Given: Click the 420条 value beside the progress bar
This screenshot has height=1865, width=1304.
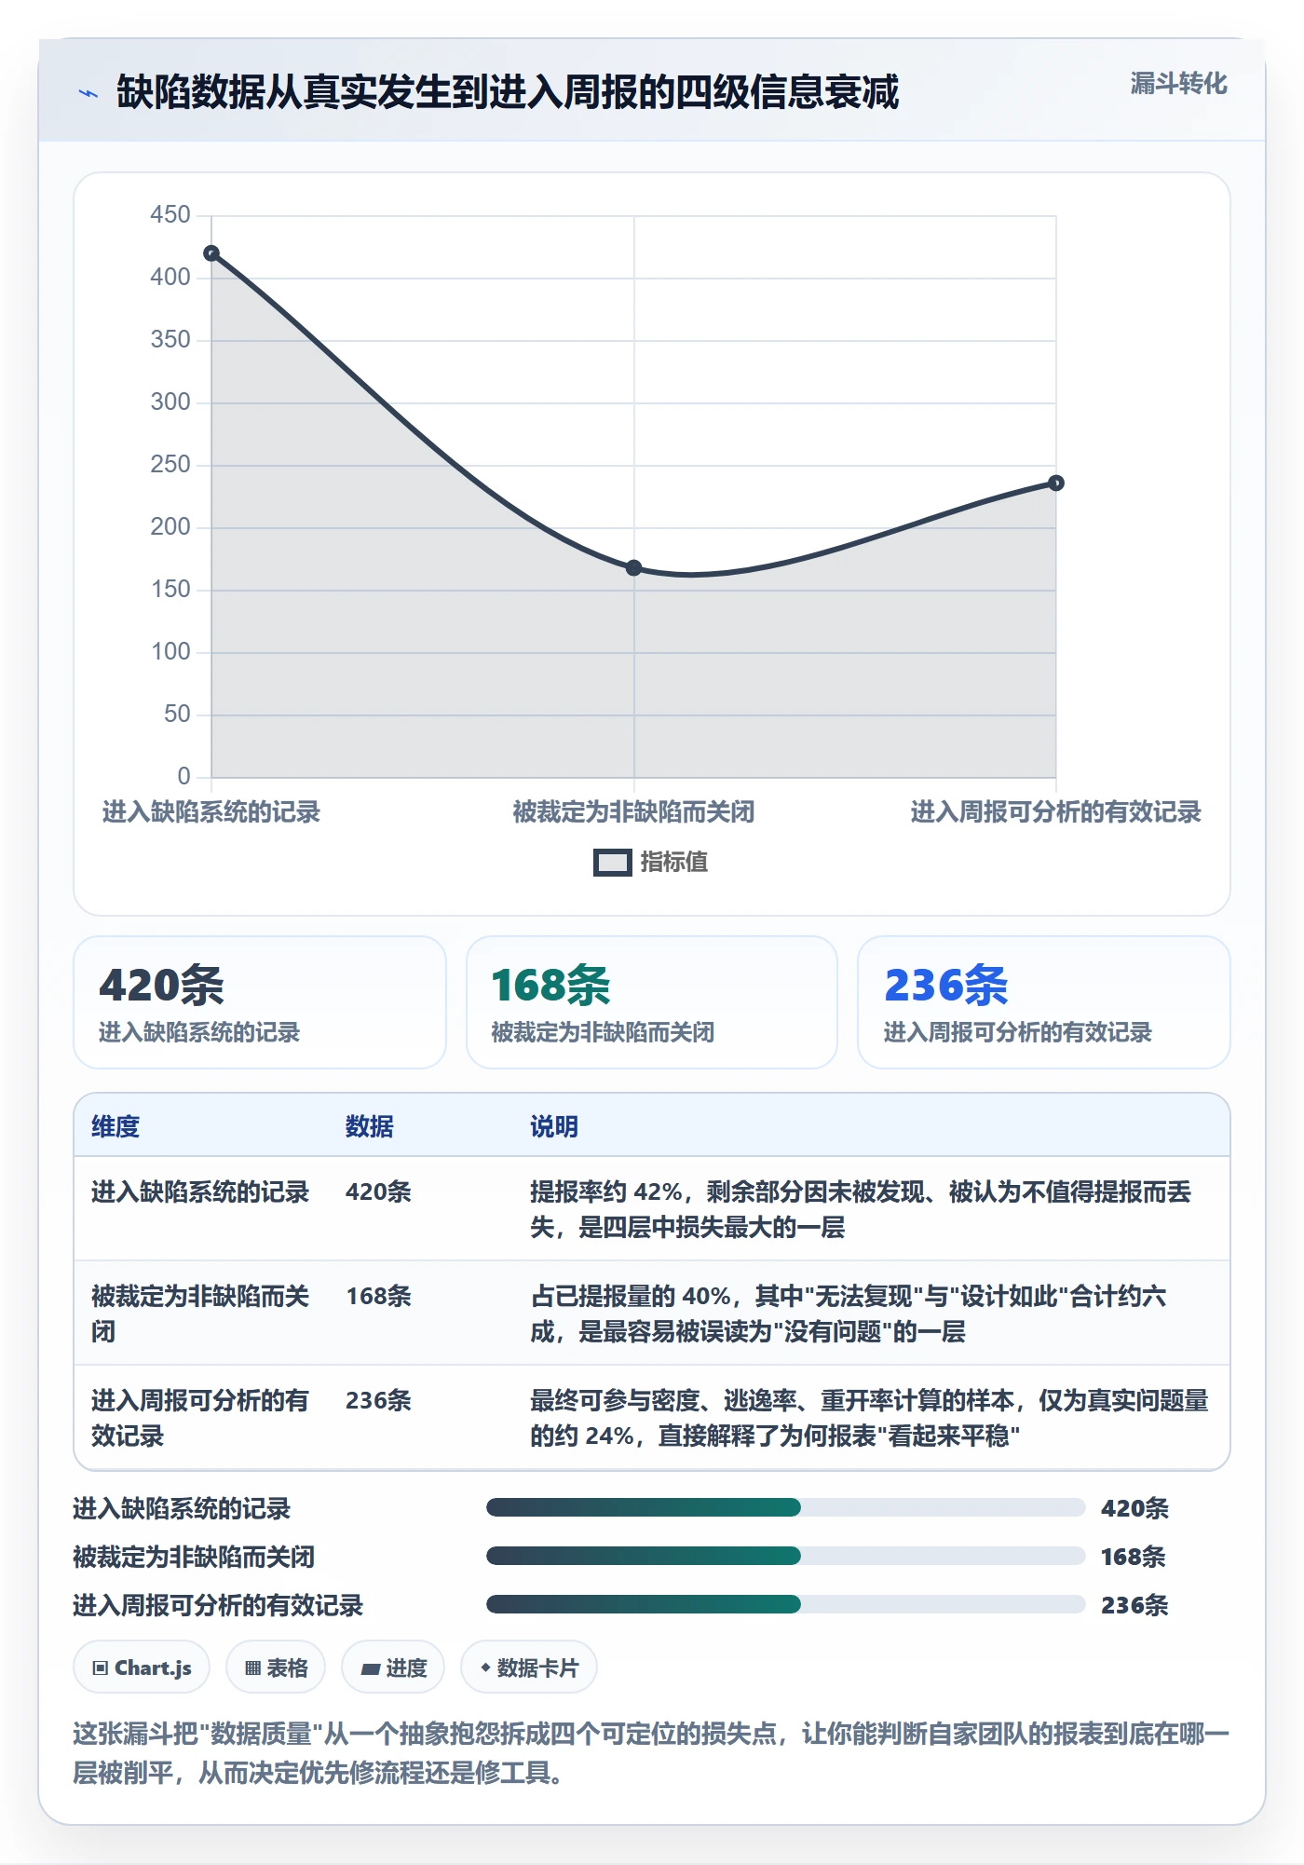Looking at the screenshot, I should pyautogui.click(x=1134, y=1508).
